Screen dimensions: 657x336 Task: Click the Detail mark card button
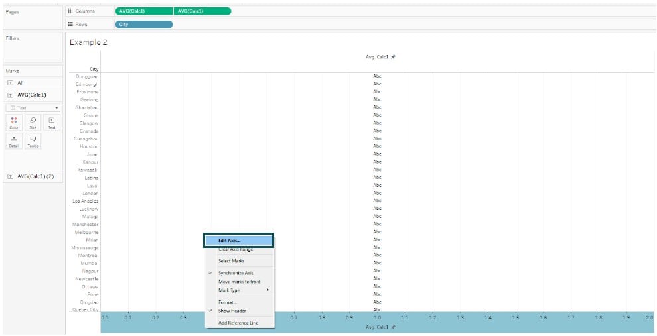tap(14, 141)
